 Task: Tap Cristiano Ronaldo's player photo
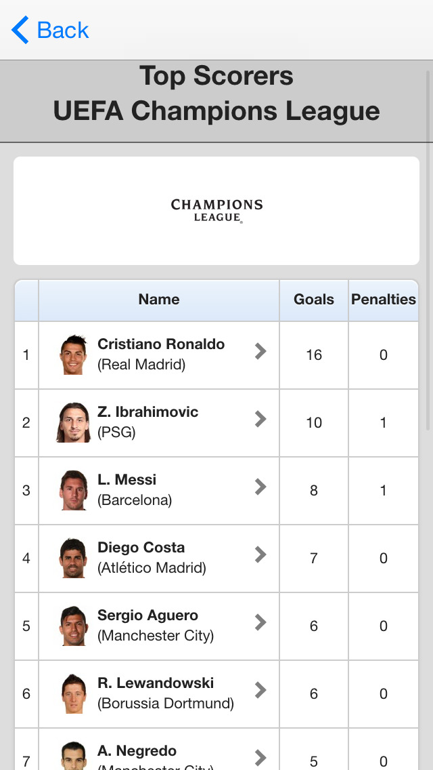pyautogui.click(x=73, y=354)
